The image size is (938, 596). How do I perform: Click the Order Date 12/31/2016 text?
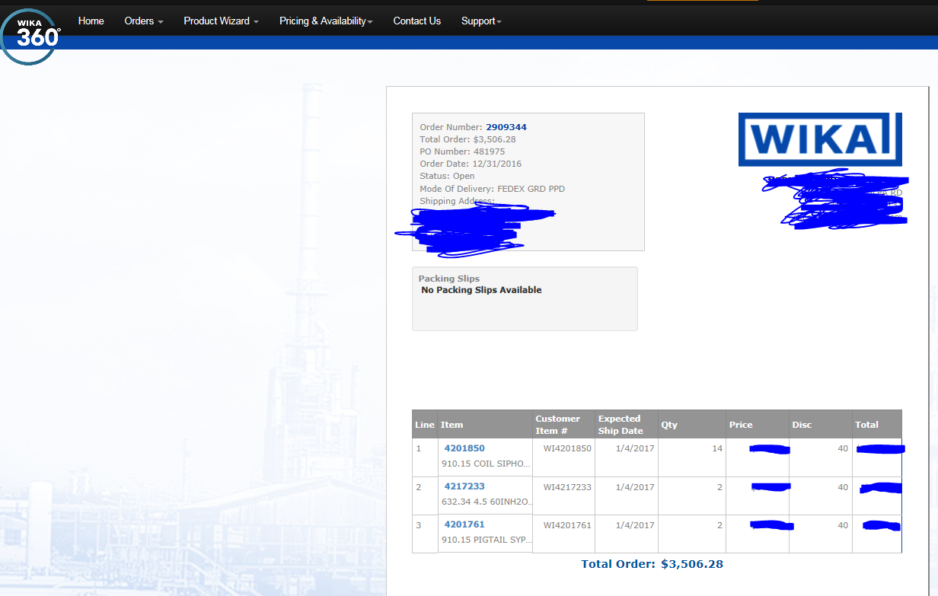[471, 164]
